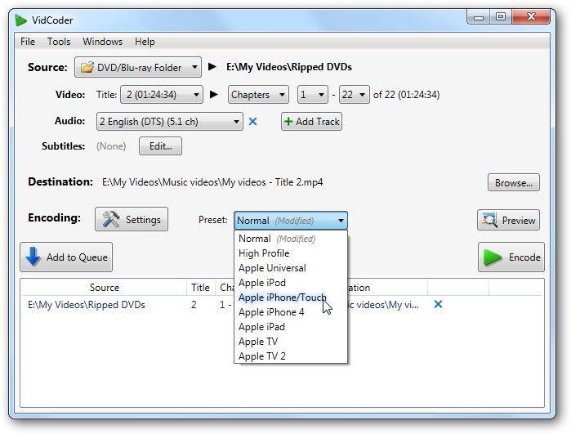Screen dimensions: 571x434
Task: Click the Preview button
Action: pyautogui.click(x=508, y=220)
